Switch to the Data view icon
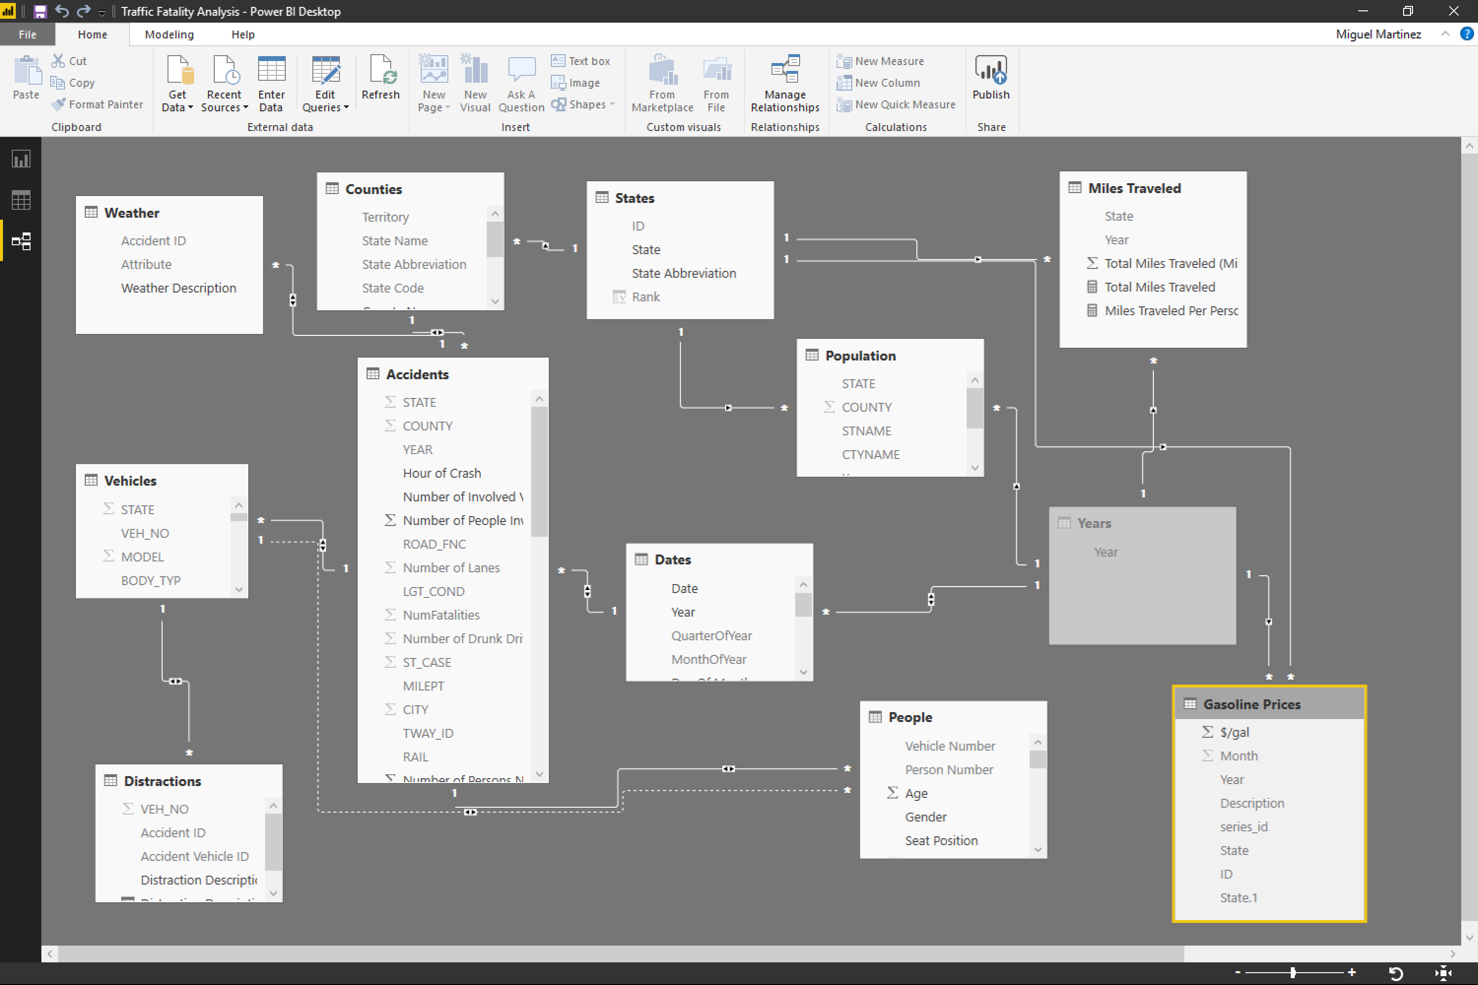 pos(21,200)
